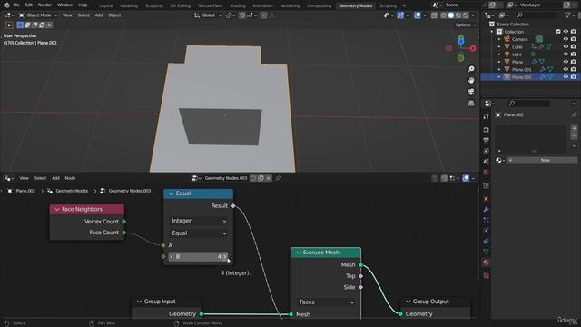581x327 pixels.
Task: Select solid viewport shading mode
Action: pos(451,15)
